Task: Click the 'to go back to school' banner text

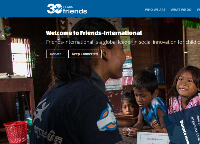Action: pos(195,130)
